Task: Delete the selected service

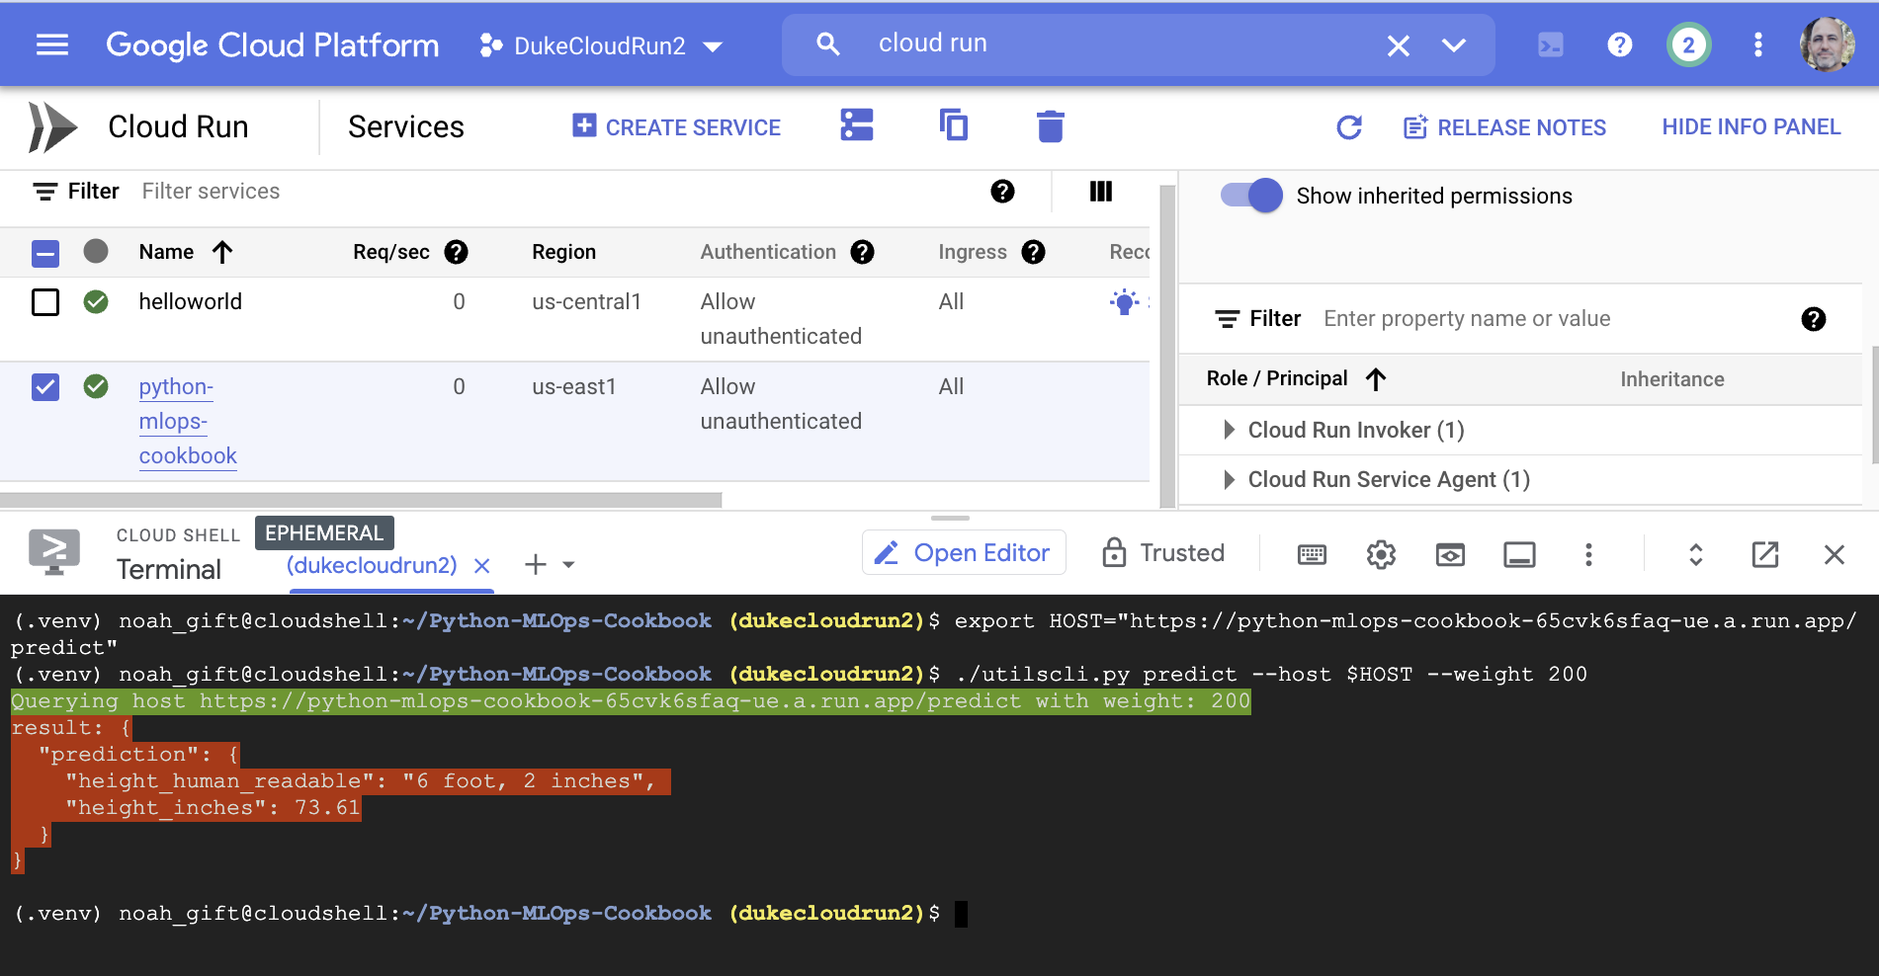Action: (1050, 126)
